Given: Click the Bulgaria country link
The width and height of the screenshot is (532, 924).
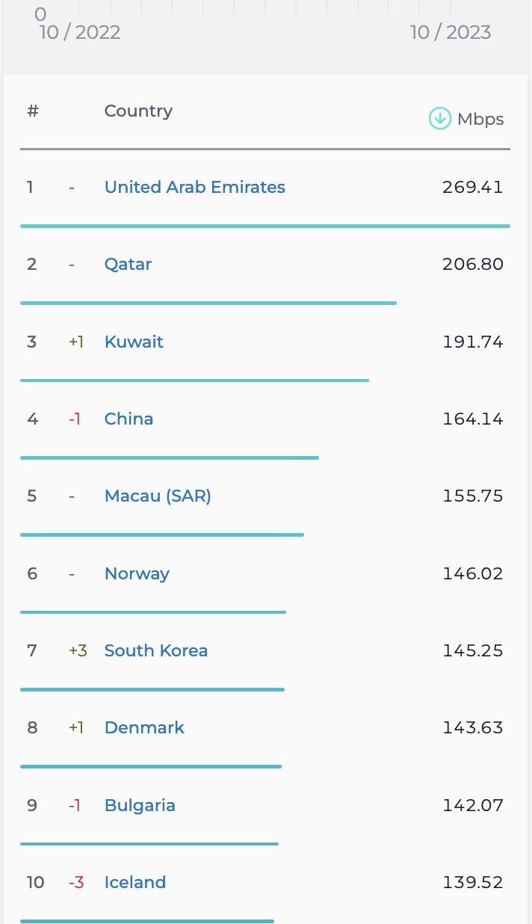Looking at the screenshot, I should click(x=140, y=805).
